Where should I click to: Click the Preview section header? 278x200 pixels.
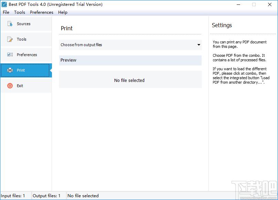click(130, 60)
